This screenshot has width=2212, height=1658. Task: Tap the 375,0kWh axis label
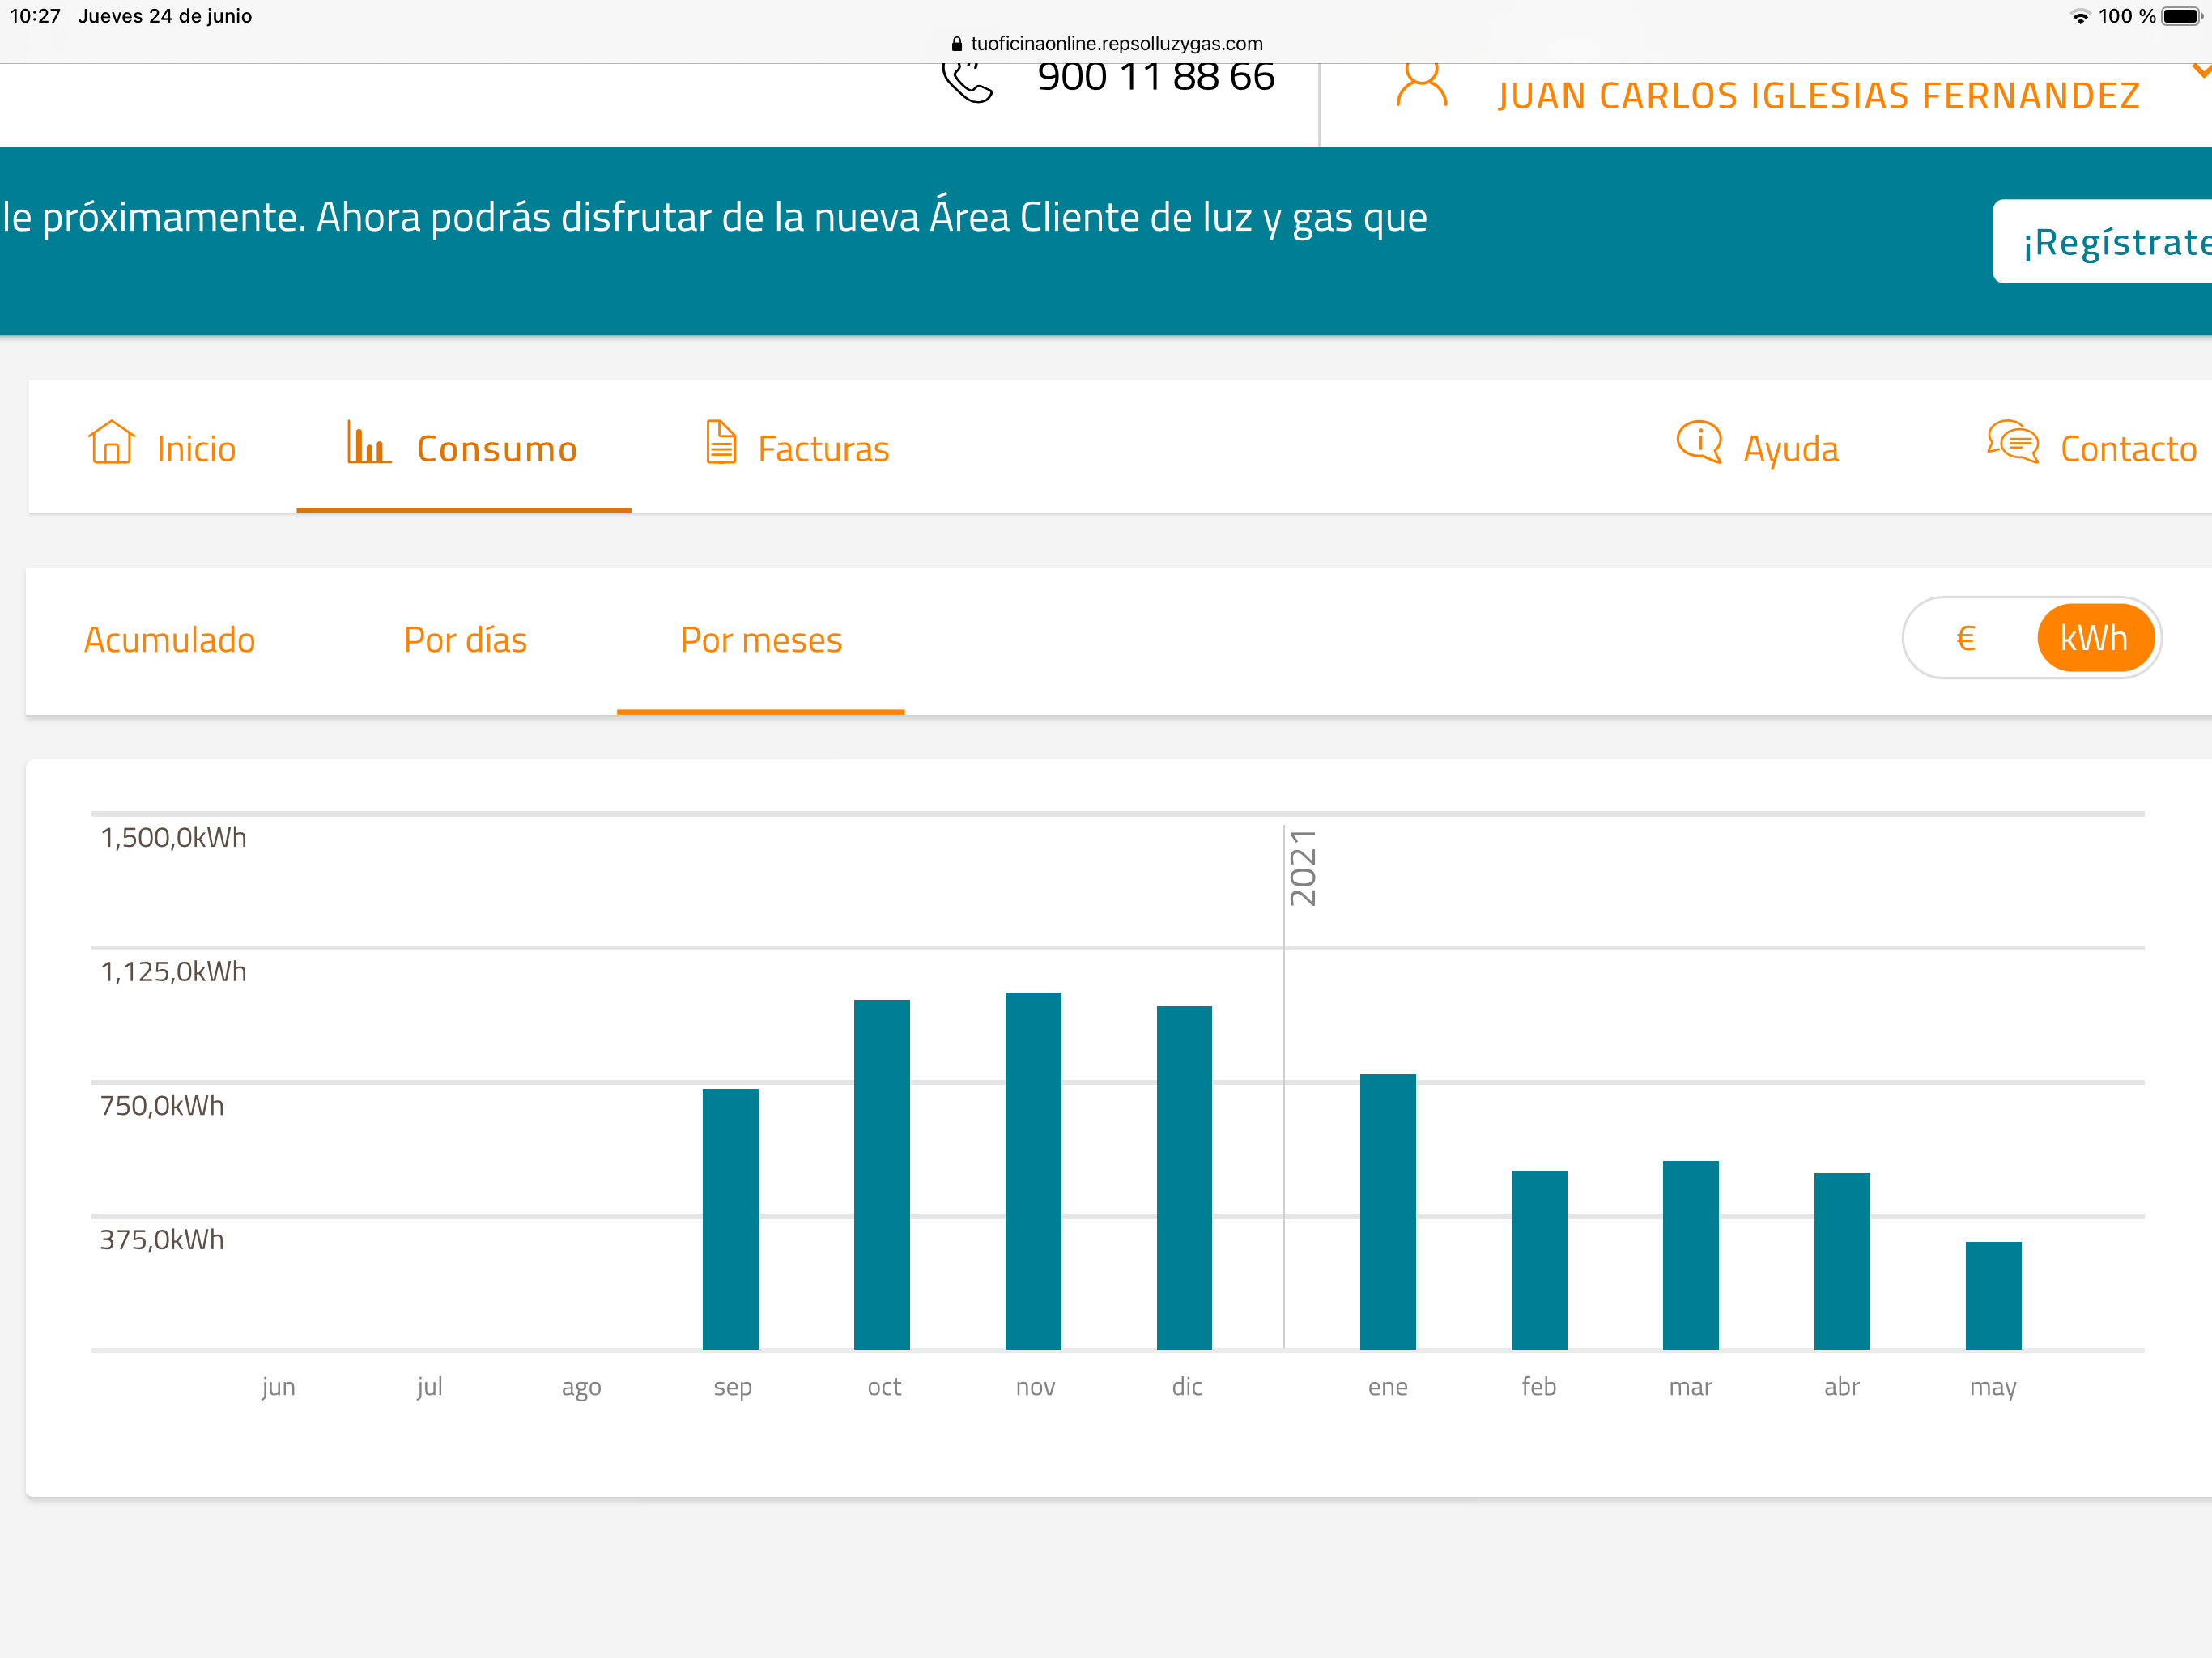click(x=162, y=1240)
